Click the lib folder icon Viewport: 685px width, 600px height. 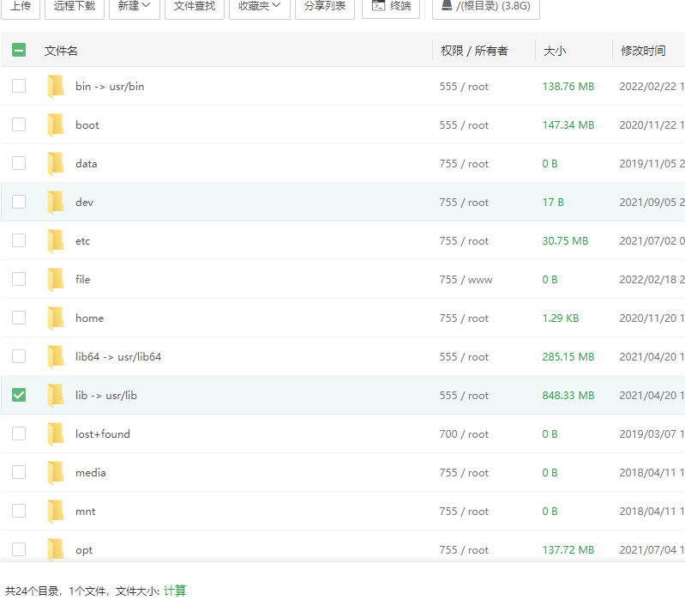click(x=56, y=396)
